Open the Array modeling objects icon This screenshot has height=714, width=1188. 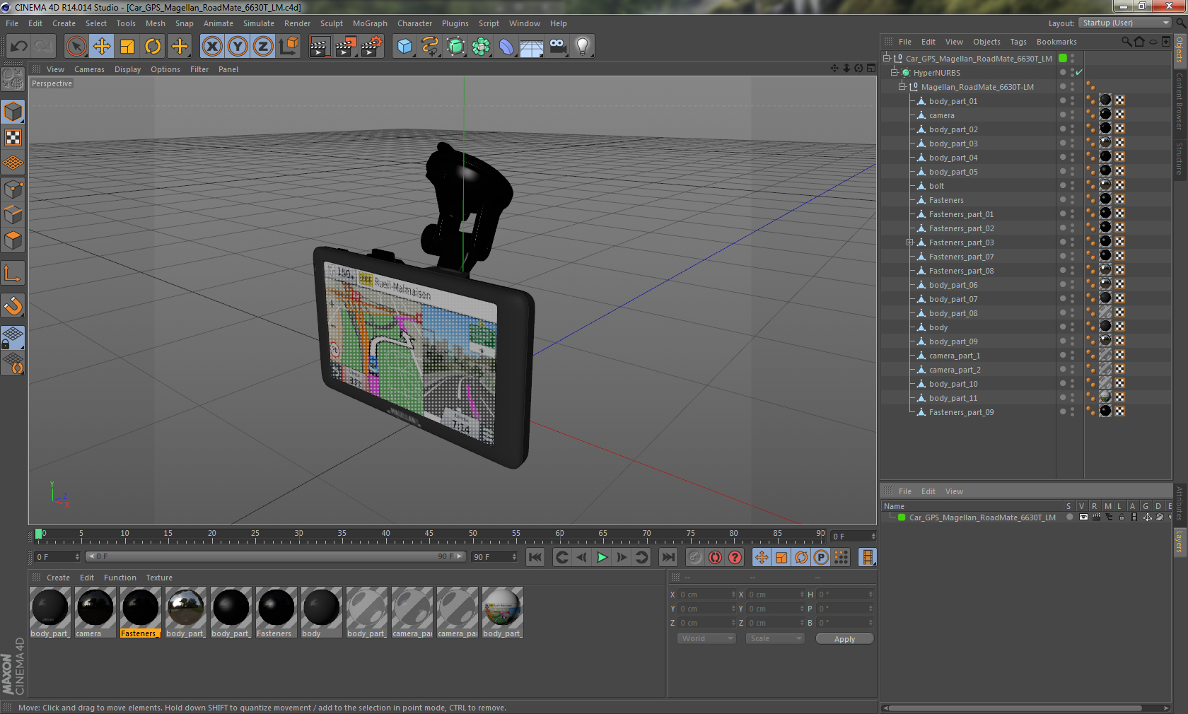481,47
